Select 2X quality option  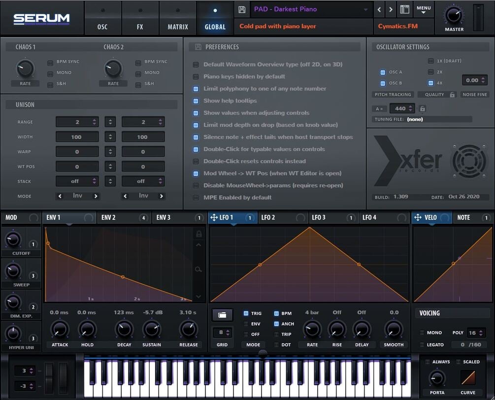click(430, 72)
